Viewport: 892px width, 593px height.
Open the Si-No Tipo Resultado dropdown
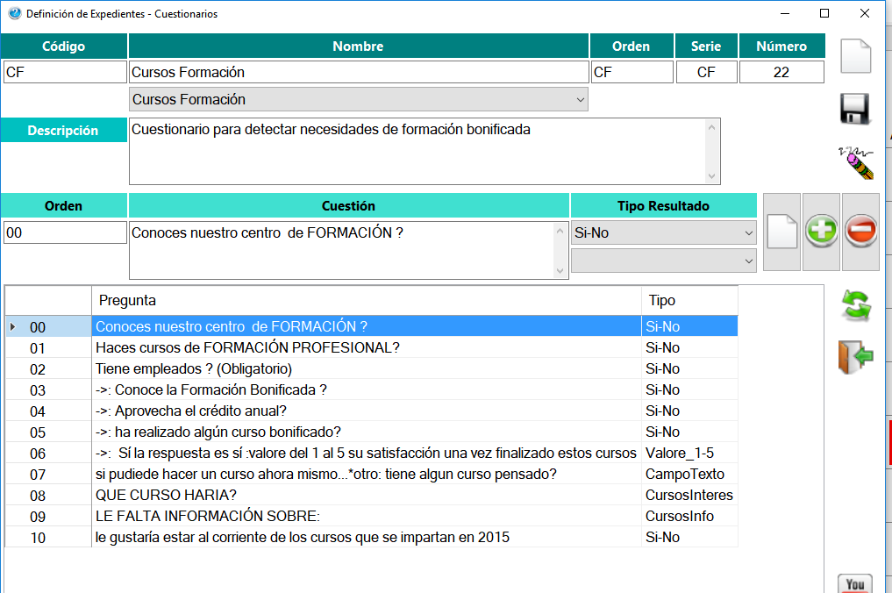(663, 232)
